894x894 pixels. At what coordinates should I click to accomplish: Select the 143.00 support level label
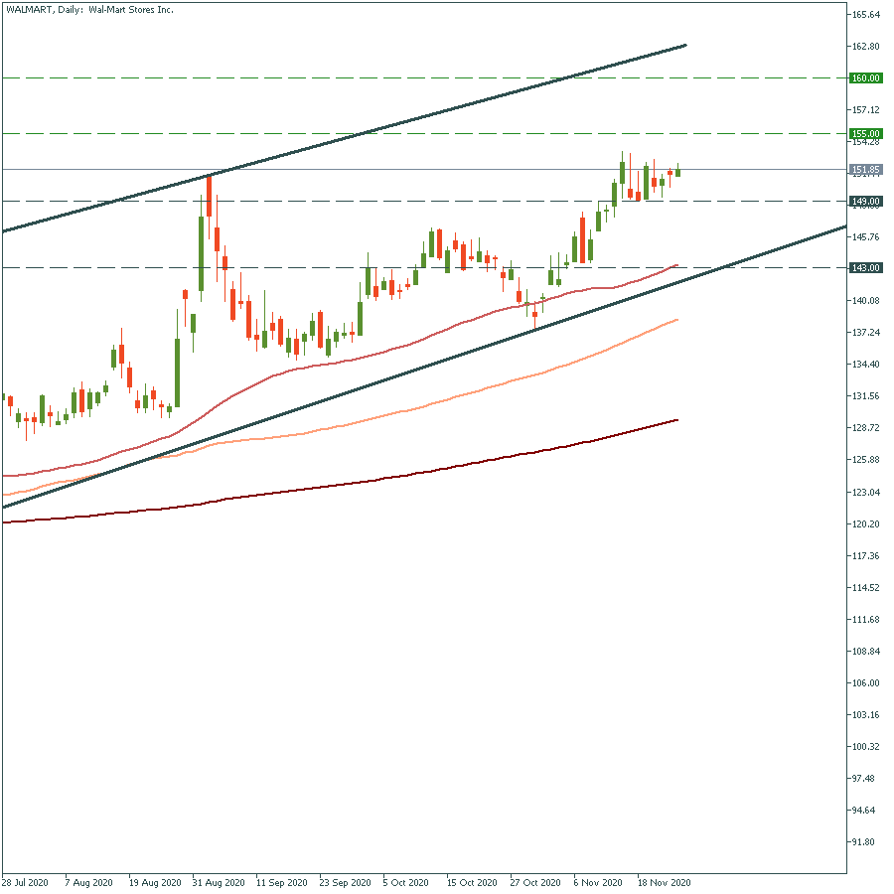point(866,268)
